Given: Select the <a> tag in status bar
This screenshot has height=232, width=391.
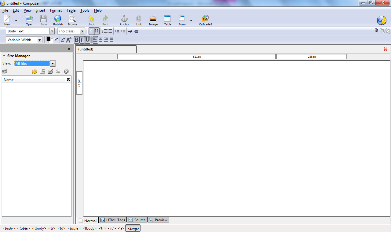Looking at the screenshot, I should [121, 228].
